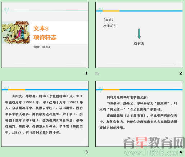
Task: Click the author line 作者: 归有光
Action: [x=42, y=47]
